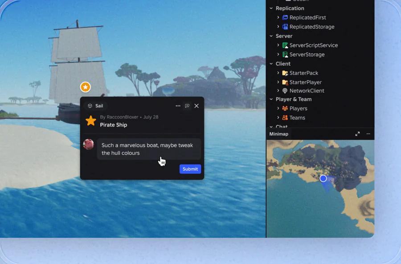The width and height of the screenshot is (401, 264).
Task: Select the ServerScriptService label
Action: (x=314, y=45)
